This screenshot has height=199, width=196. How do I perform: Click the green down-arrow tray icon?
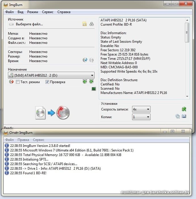(x=91, y=82)
